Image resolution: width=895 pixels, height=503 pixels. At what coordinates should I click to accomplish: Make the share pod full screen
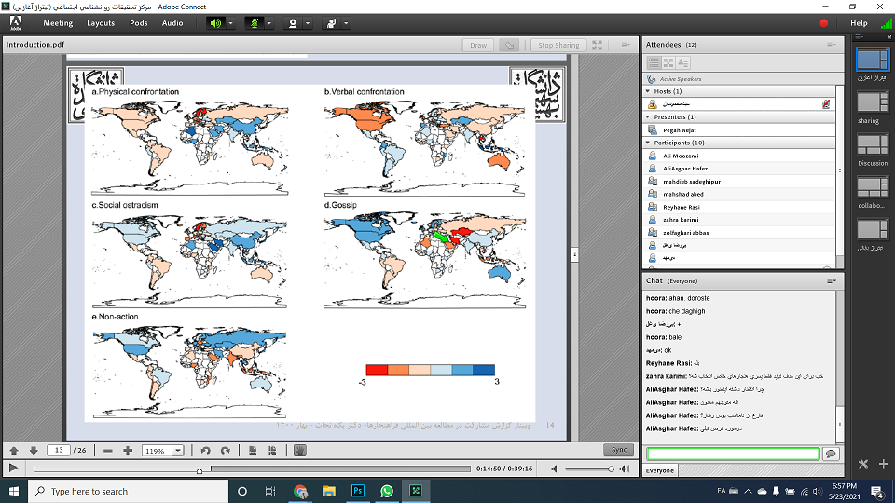tap(598, 45)
